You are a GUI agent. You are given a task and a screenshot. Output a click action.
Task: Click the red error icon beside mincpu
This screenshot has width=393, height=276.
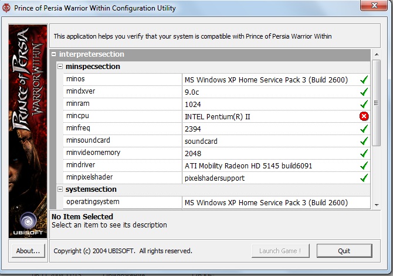[364, 116]
